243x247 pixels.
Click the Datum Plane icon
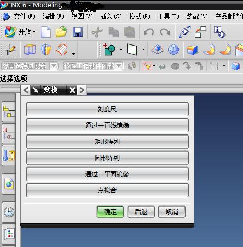(132, 50)
